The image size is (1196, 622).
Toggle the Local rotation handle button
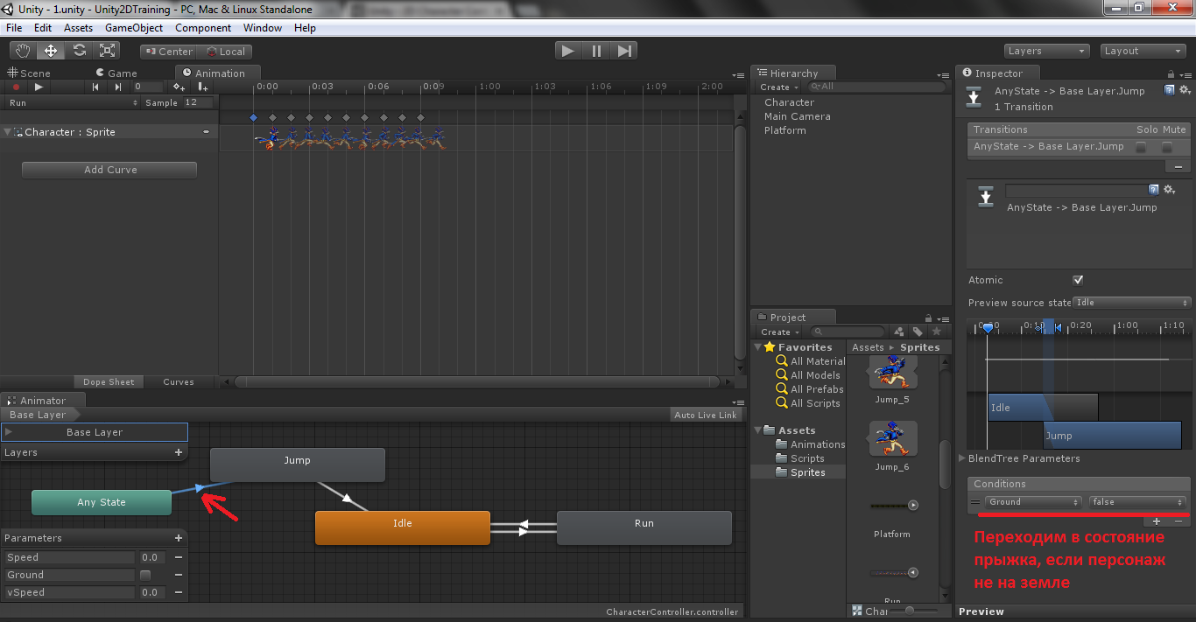point(225,52)
